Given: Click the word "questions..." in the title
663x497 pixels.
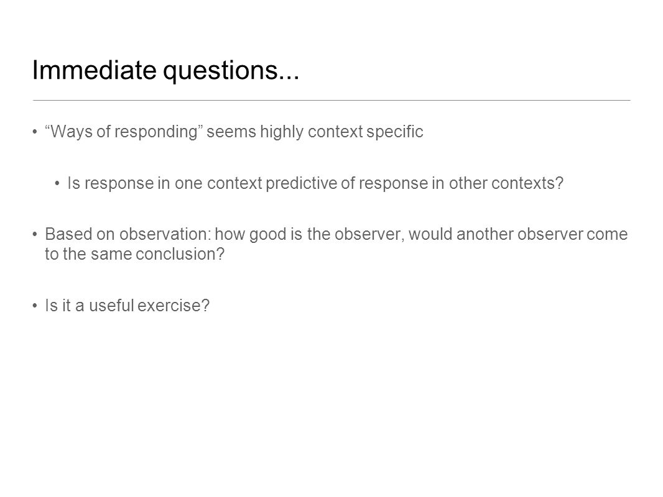Looking at the screenshot, I should (231, 70).
